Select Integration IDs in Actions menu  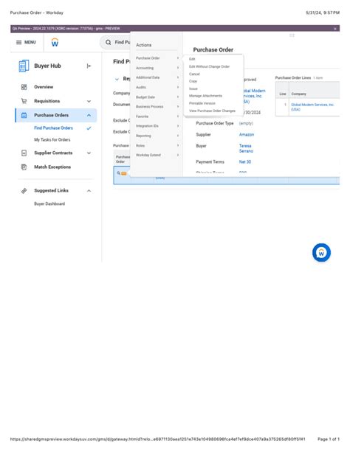coord(147,126)
